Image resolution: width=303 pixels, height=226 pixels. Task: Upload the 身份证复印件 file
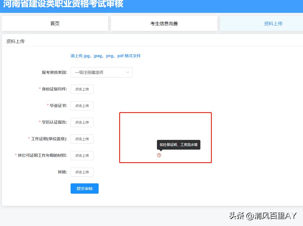coord(82,89)
